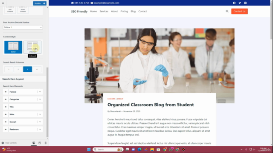The image size is (273, 153).
Task: Open the Organized Classroom Blog from Student post
Action: click(151, 105)
